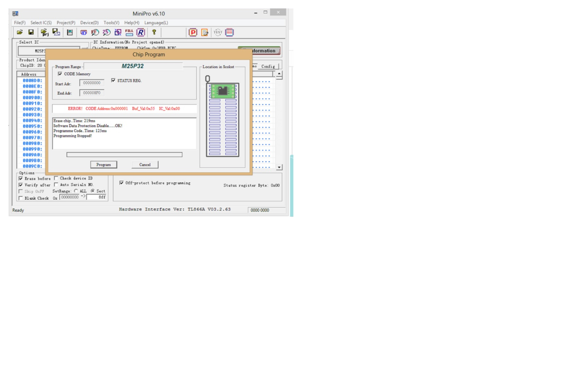Click Cancel in the Chip Program dialog

(145, 164)
